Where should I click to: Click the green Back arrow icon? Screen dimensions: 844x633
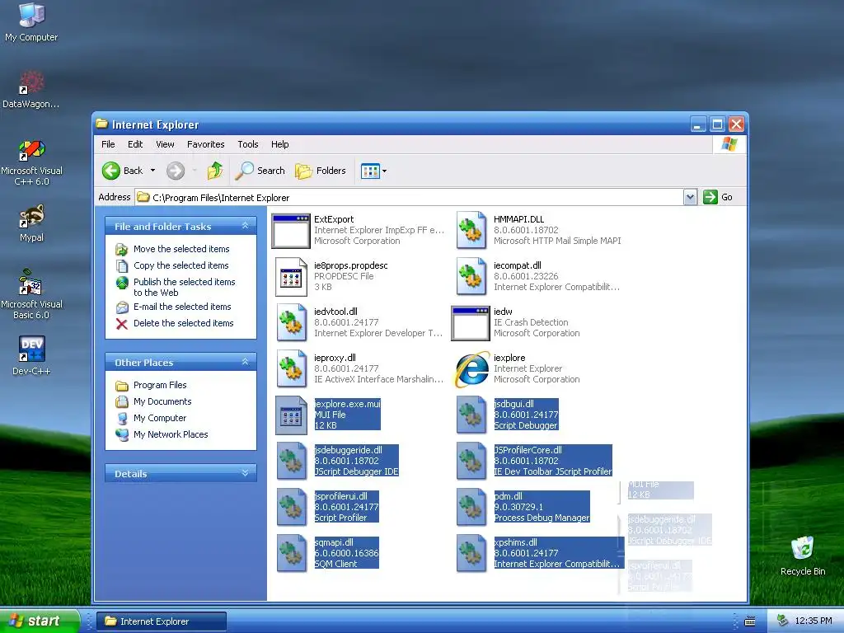111,171
